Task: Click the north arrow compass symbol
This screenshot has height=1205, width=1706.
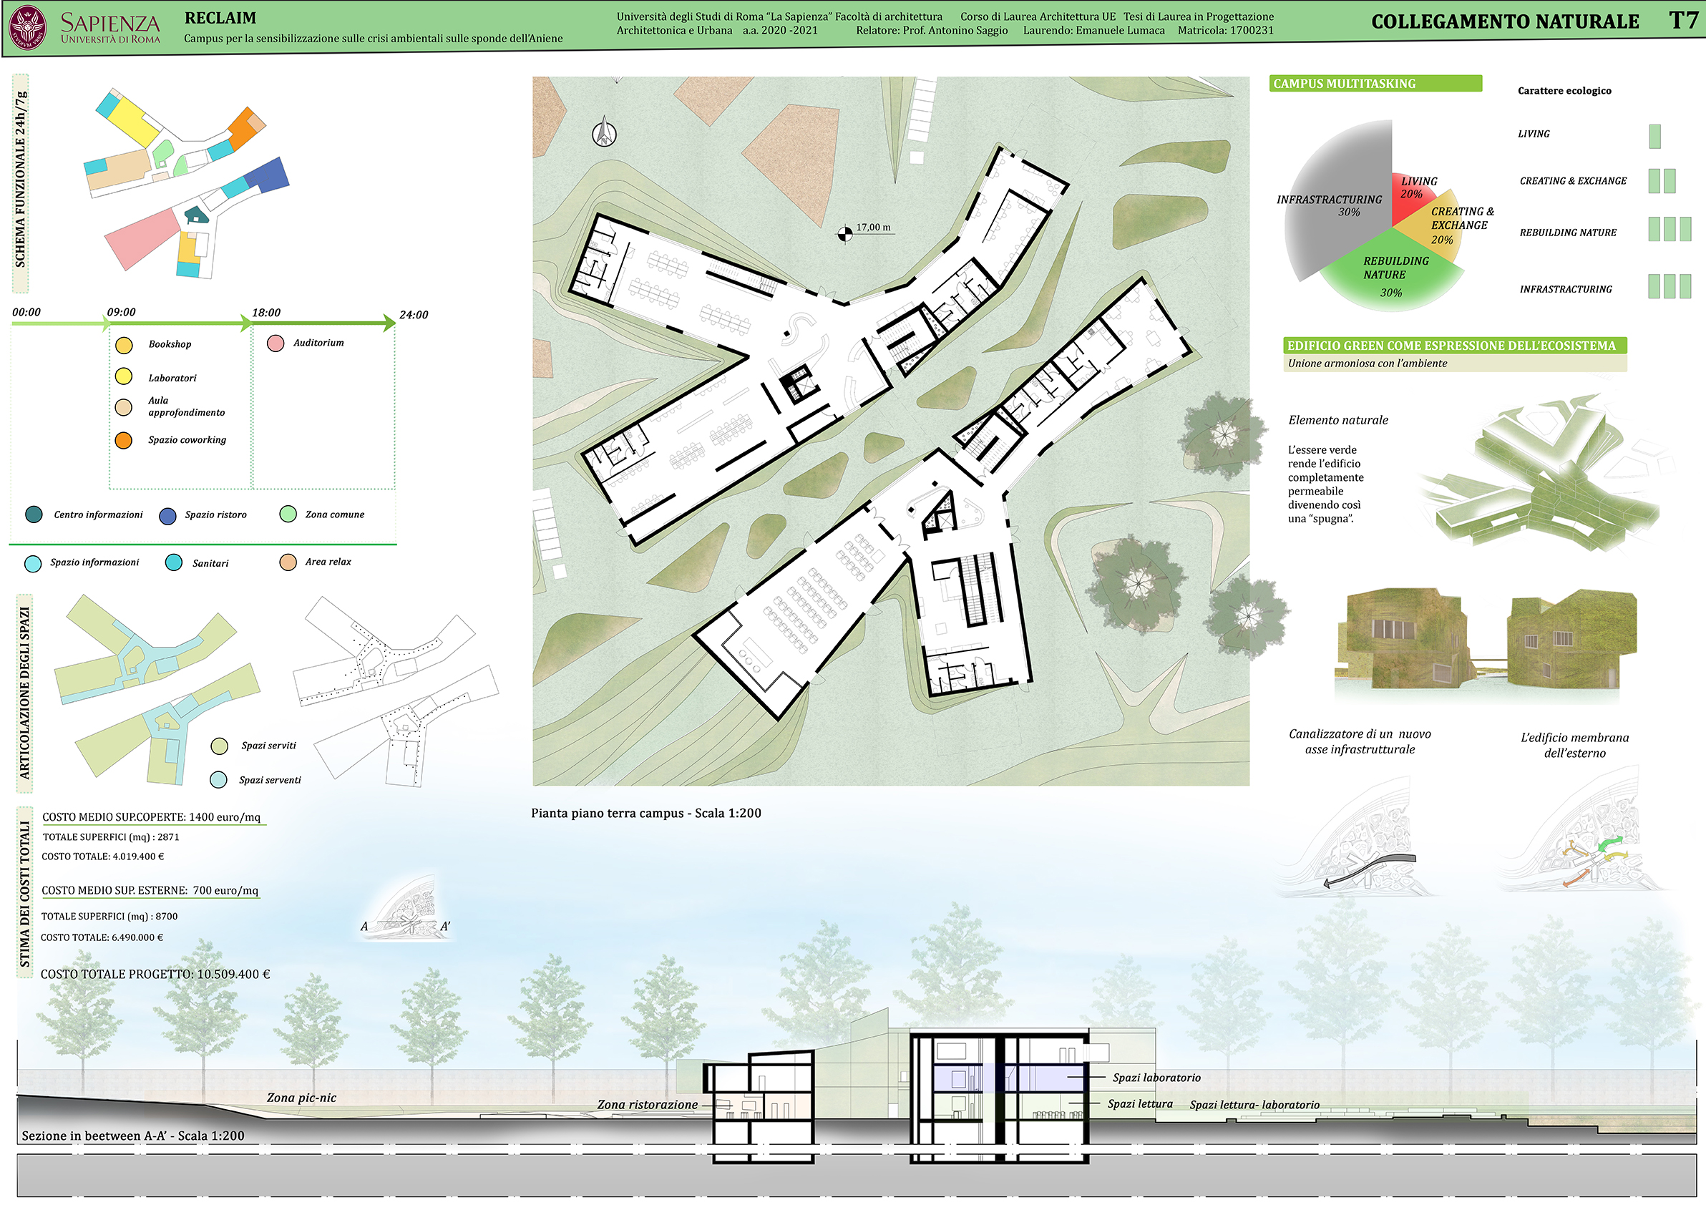Action: 604,132
